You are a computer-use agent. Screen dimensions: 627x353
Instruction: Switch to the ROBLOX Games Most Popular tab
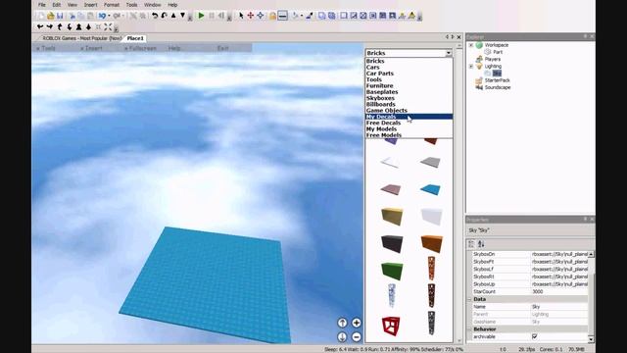click(81, 38)
